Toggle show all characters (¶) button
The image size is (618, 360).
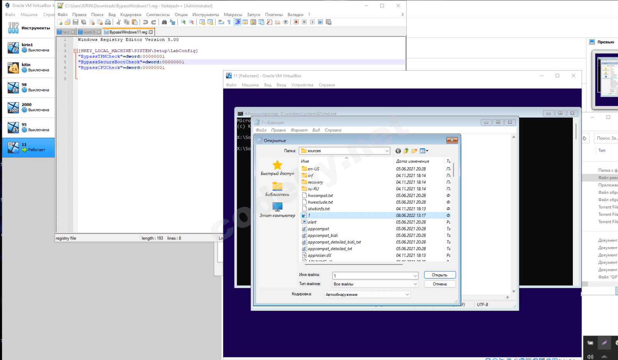point(229,22)
